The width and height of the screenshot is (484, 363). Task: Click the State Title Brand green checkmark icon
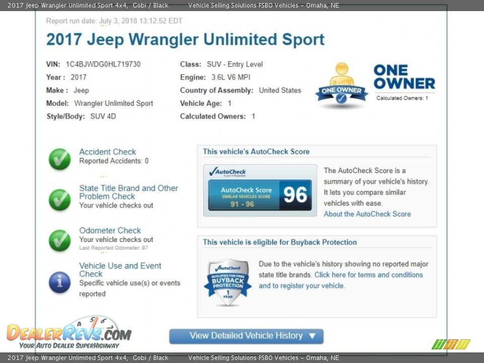tap(59, 200)
